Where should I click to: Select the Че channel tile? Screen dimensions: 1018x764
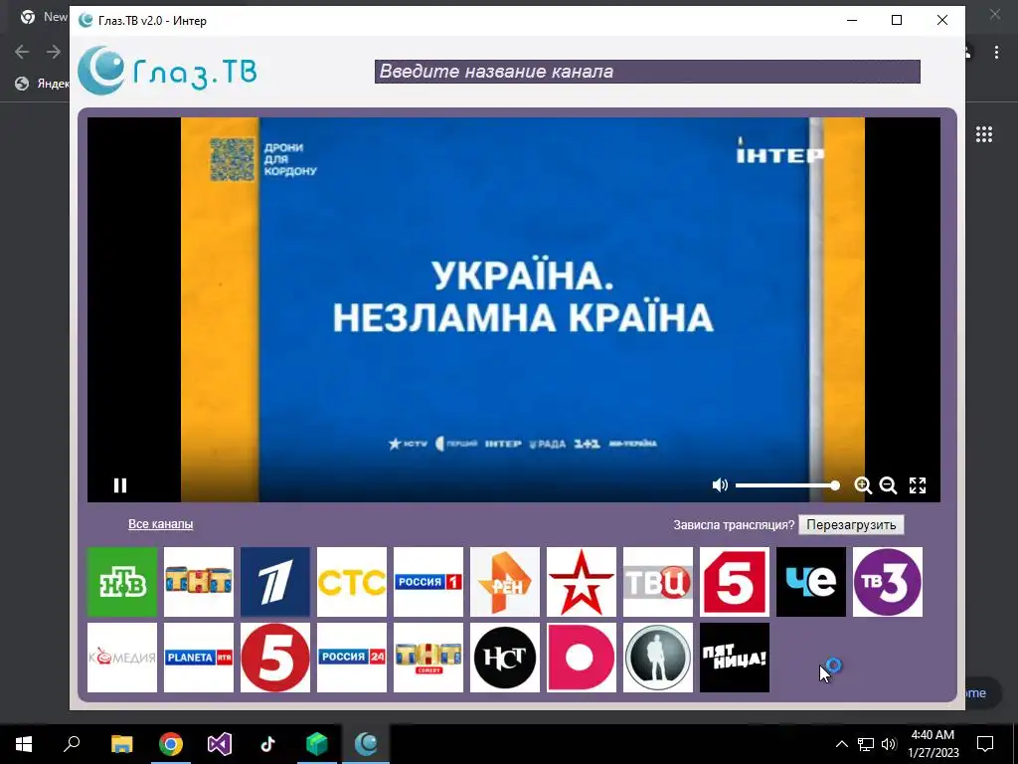click(x=811, y=581)
